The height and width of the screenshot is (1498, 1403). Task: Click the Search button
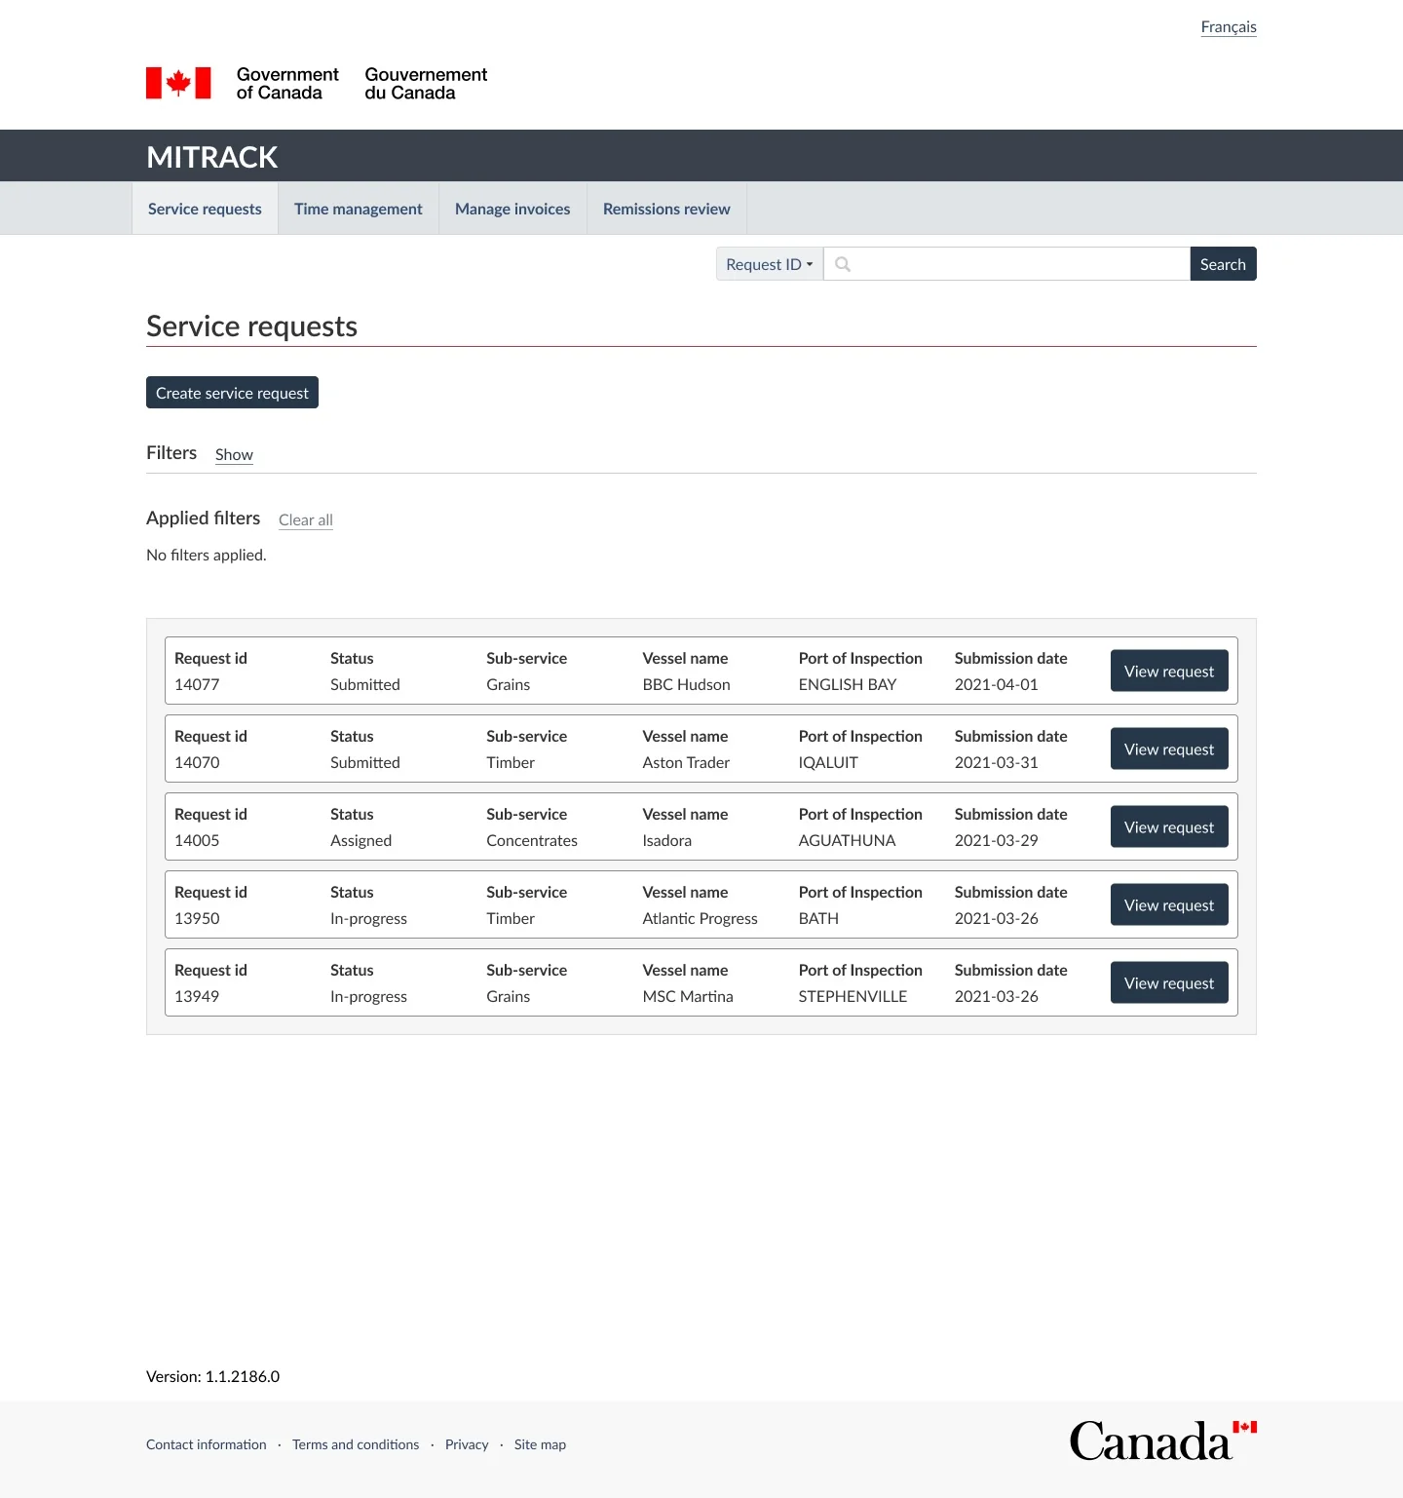coord(1223,264)
